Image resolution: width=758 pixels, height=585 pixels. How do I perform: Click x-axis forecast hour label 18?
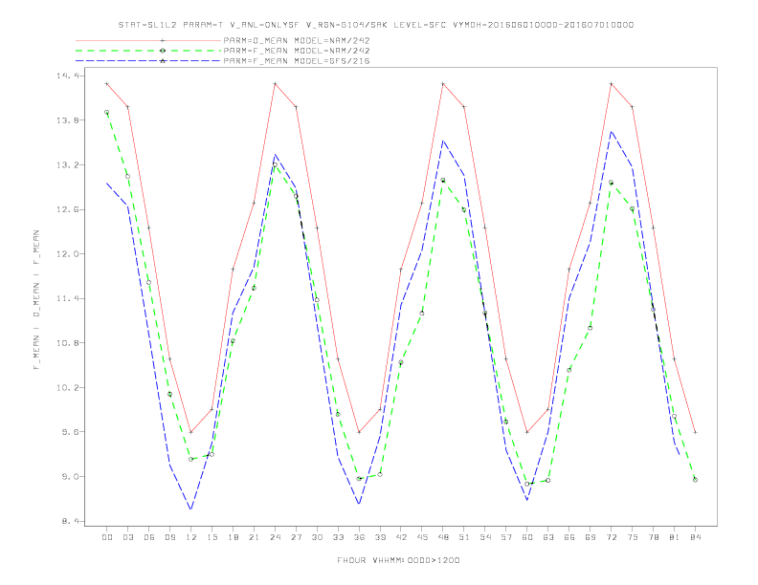[x=233, y=537]
